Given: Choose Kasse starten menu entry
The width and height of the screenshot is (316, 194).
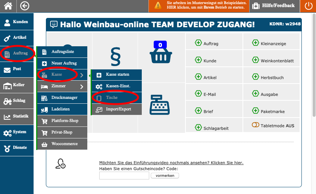Looking at the screenshot, I should tap(117, 75).
